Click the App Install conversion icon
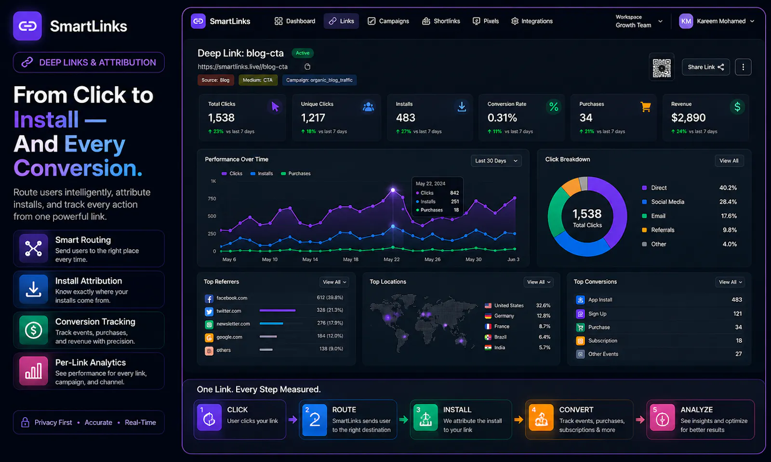The image size is (771, 462). pyautogui.click(x=581, y=300)
